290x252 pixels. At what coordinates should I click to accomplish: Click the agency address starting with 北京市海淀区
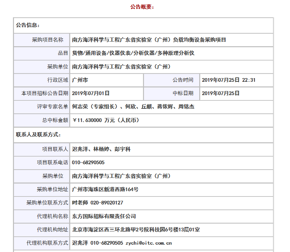[x=136, y=230]
